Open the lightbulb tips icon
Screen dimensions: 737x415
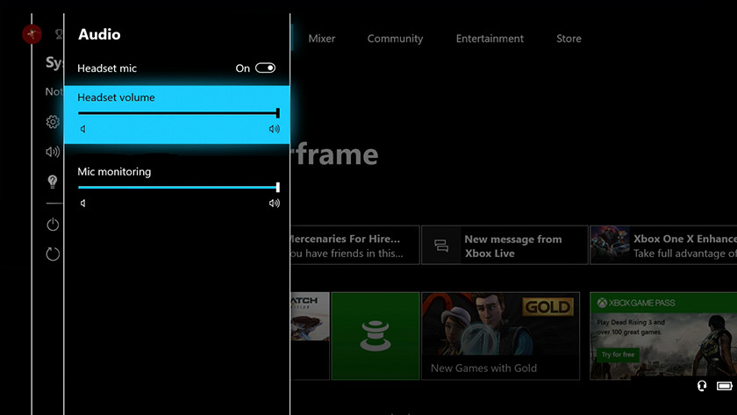tap(53, 182)
